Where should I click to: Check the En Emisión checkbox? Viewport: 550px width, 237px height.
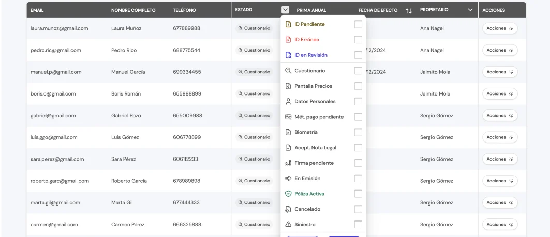pos(358,179)
